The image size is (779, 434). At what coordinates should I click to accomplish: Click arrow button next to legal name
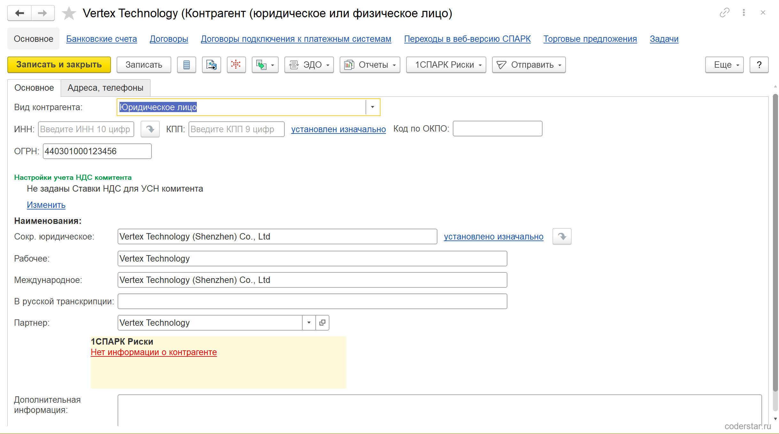tap(562, 237)
